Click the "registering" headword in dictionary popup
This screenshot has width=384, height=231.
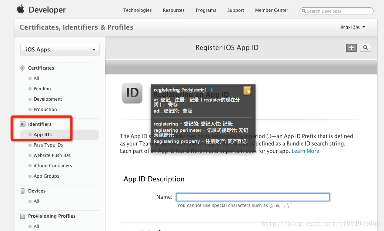point(167,90)
